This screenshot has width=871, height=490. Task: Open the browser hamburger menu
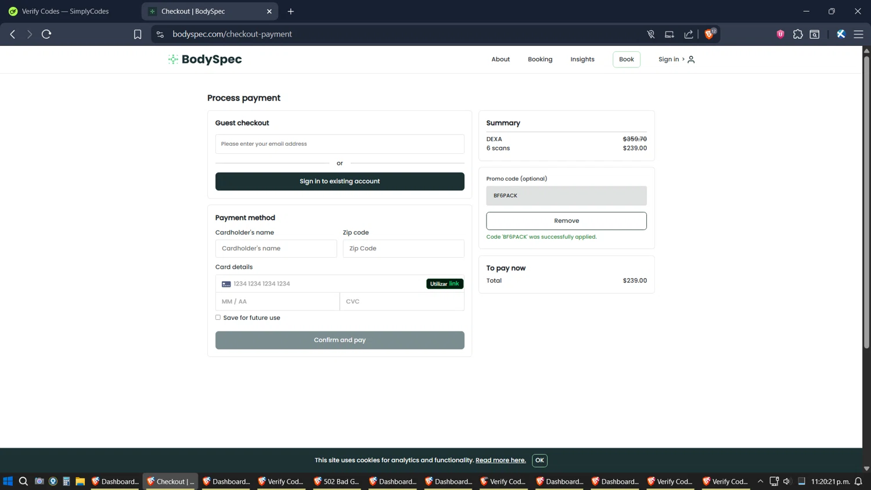click(x=858, y=34)
